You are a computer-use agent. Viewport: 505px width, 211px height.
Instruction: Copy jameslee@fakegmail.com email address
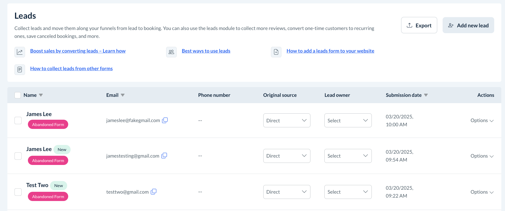coord(165,120)
